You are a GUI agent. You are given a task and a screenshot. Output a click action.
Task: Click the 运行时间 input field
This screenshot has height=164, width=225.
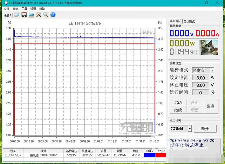200,93
